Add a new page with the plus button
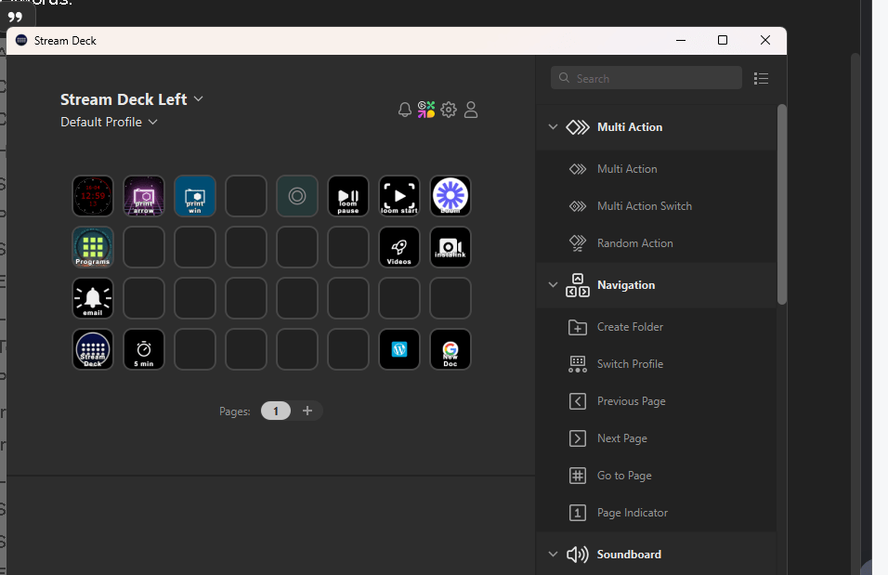Viewport: 888px width, 575px height. (307, 411)
